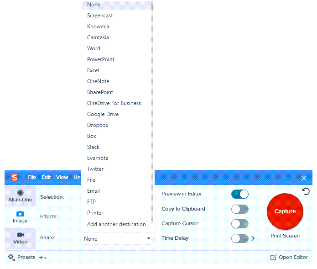The height and width of the screenshot is (269, 317).
Task: Open the Presets gear icon
Action: [11, 258]
